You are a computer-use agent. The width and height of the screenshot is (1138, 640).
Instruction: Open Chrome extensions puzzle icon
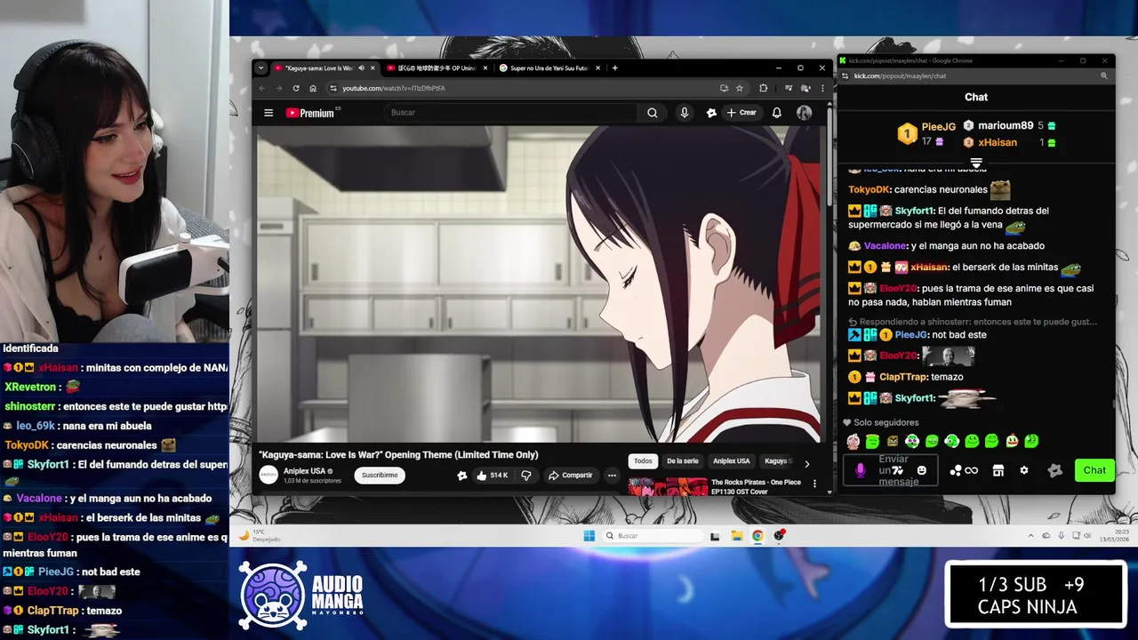point(763,88)
